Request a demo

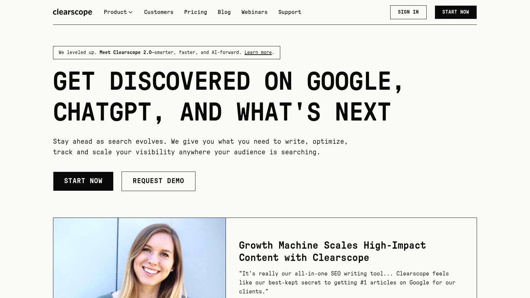[x=158, y=181]
